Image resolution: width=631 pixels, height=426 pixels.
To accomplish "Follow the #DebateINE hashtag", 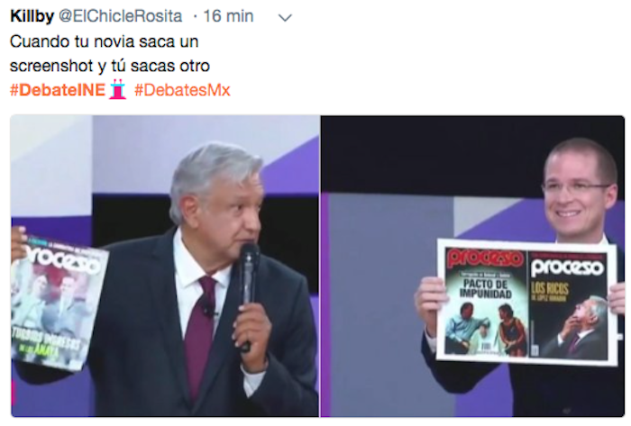I will click(58, 90).
